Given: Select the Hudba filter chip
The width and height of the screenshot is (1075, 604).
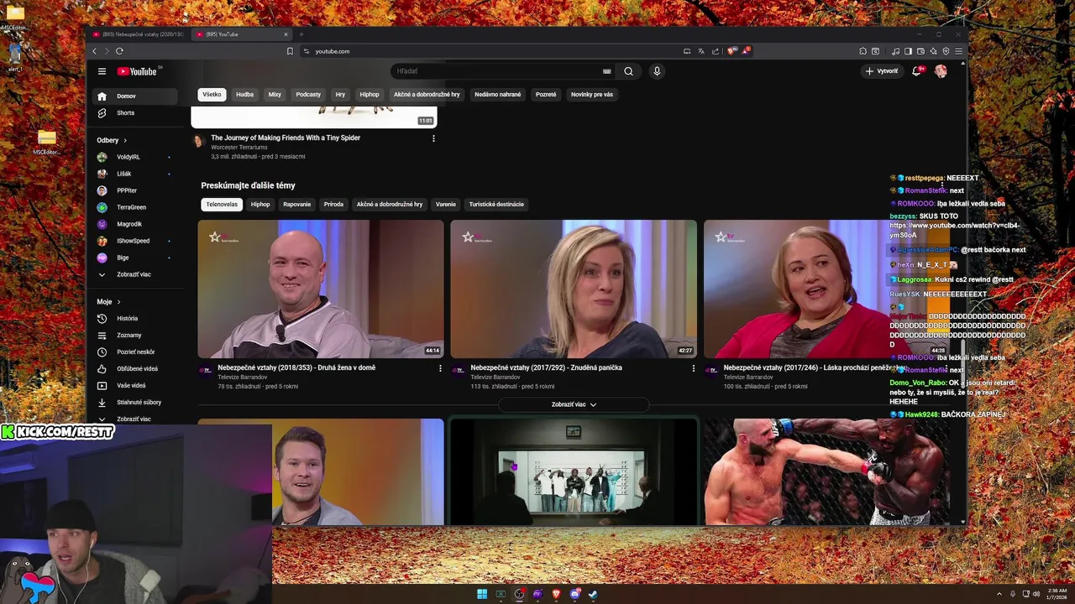Looking at the screenshot, I should coord(244,94).
